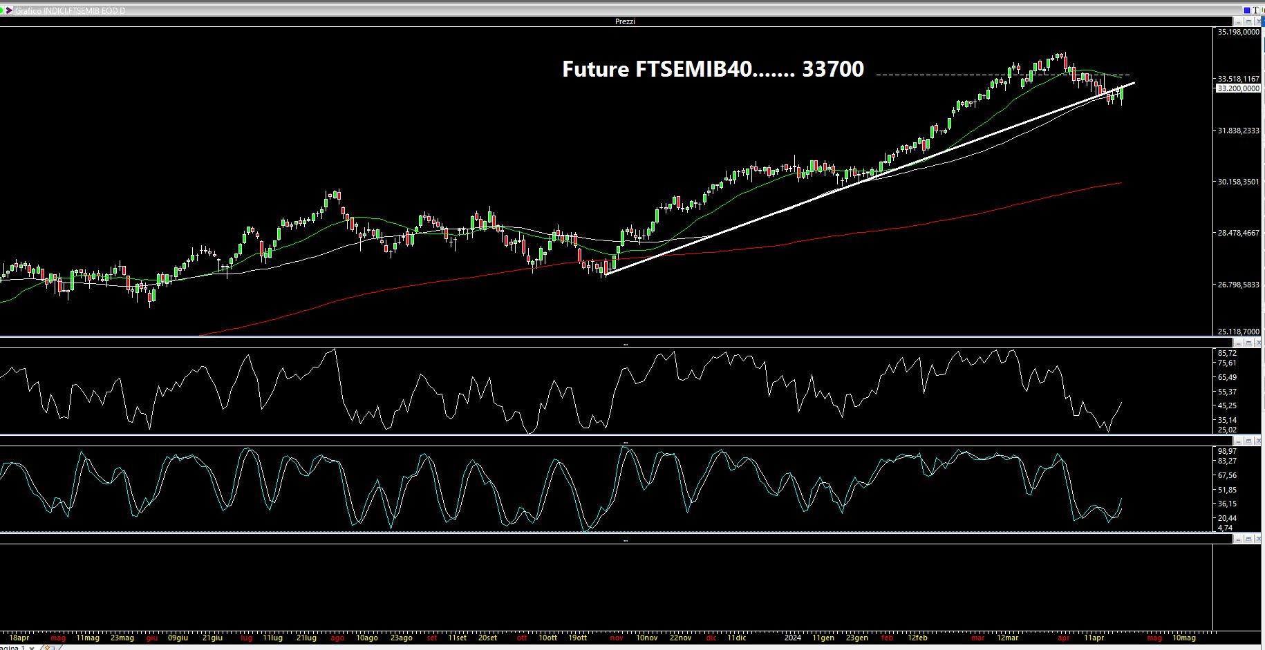The image size is (1265, 650).
Task: Click the 2024 year label on time axis
Action: (x=793, y=638)
